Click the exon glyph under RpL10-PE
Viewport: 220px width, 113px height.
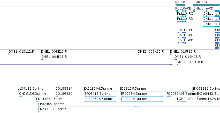(x=181, y=33)
